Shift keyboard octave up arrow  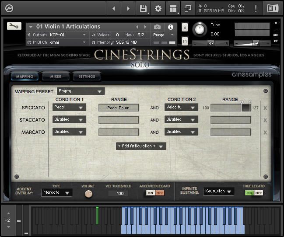(x=8, y=213)
